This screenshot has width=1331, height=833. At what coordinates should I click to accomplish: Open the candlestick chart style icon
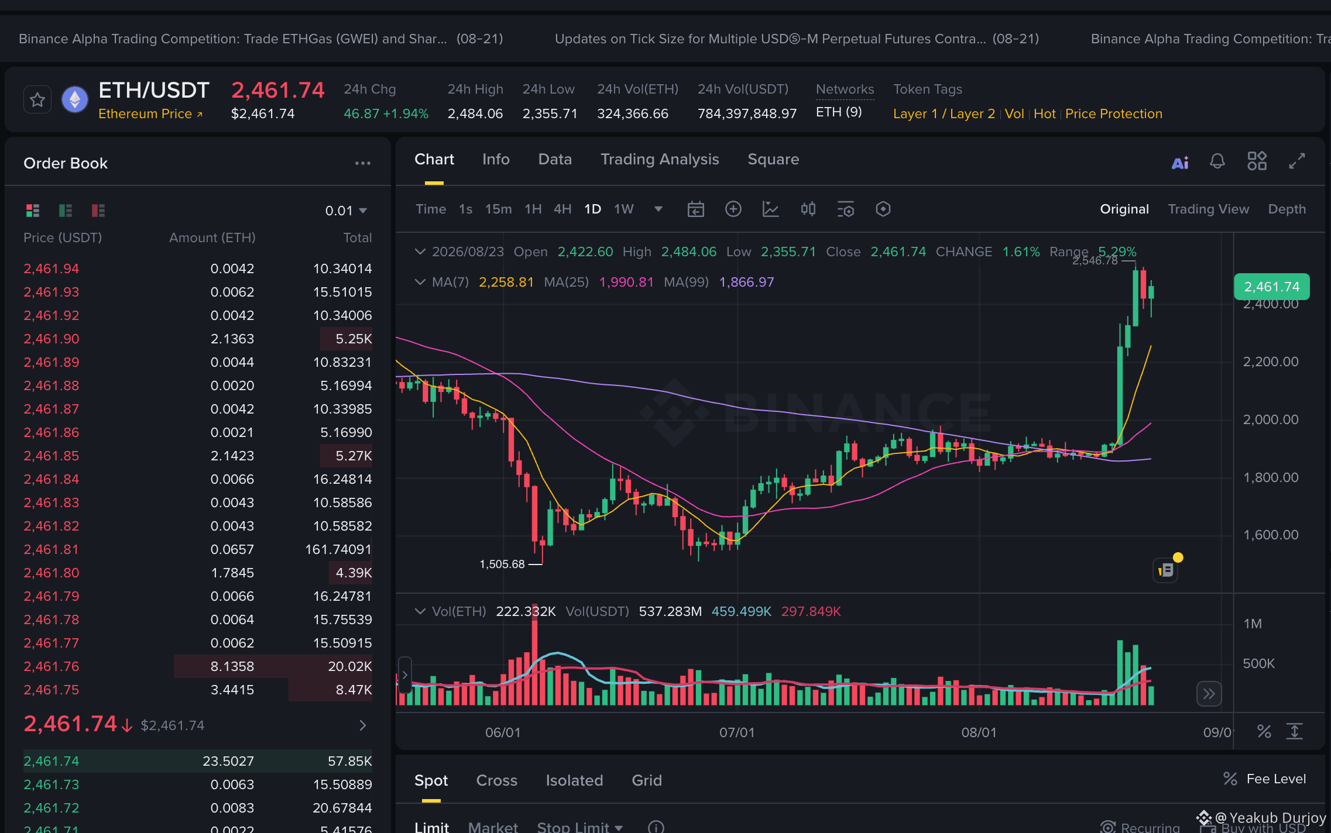tap(808, 209)
